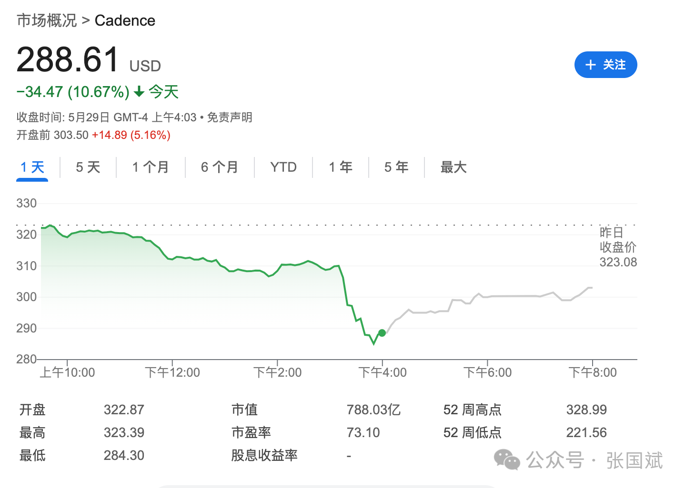This screenshot has width=685, height=488.
Task: Switch to the 1 个月 chart tab
Action: (x=151, y=167)
